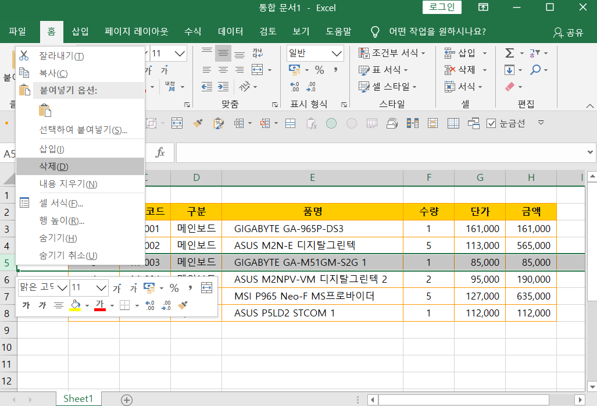Open the 검토 ribbon tab
The image size is (597, 406).
point(267,31)
